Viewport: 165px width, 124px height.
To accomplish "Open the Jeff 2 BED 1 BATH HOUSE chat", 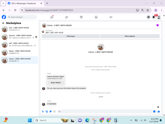I will (x=19, y=45).
